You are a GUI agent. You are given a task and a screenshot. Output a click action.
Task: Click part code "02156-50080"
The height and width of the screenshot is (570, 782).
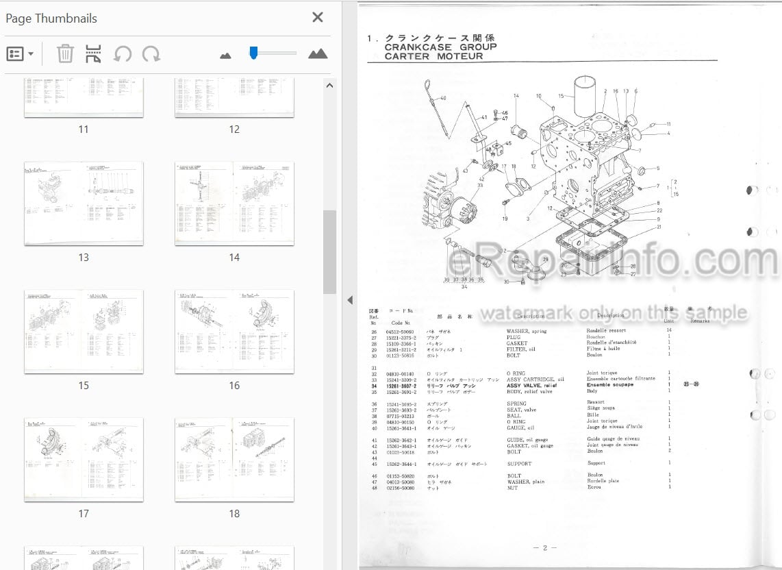(400, 488)
